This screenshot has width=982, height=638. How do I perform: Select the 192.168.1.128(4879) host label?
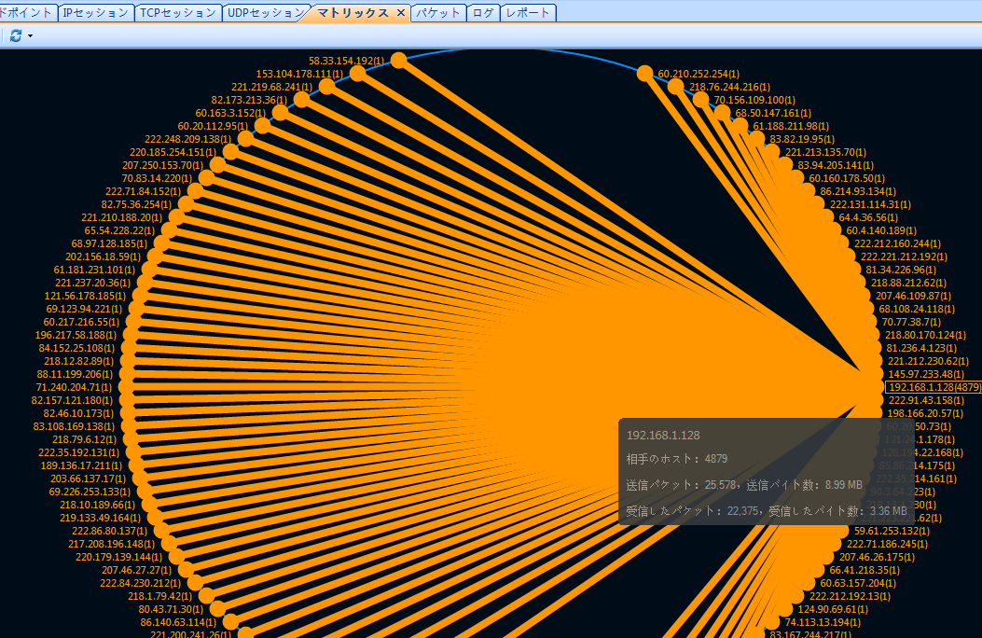coord(934,387)
